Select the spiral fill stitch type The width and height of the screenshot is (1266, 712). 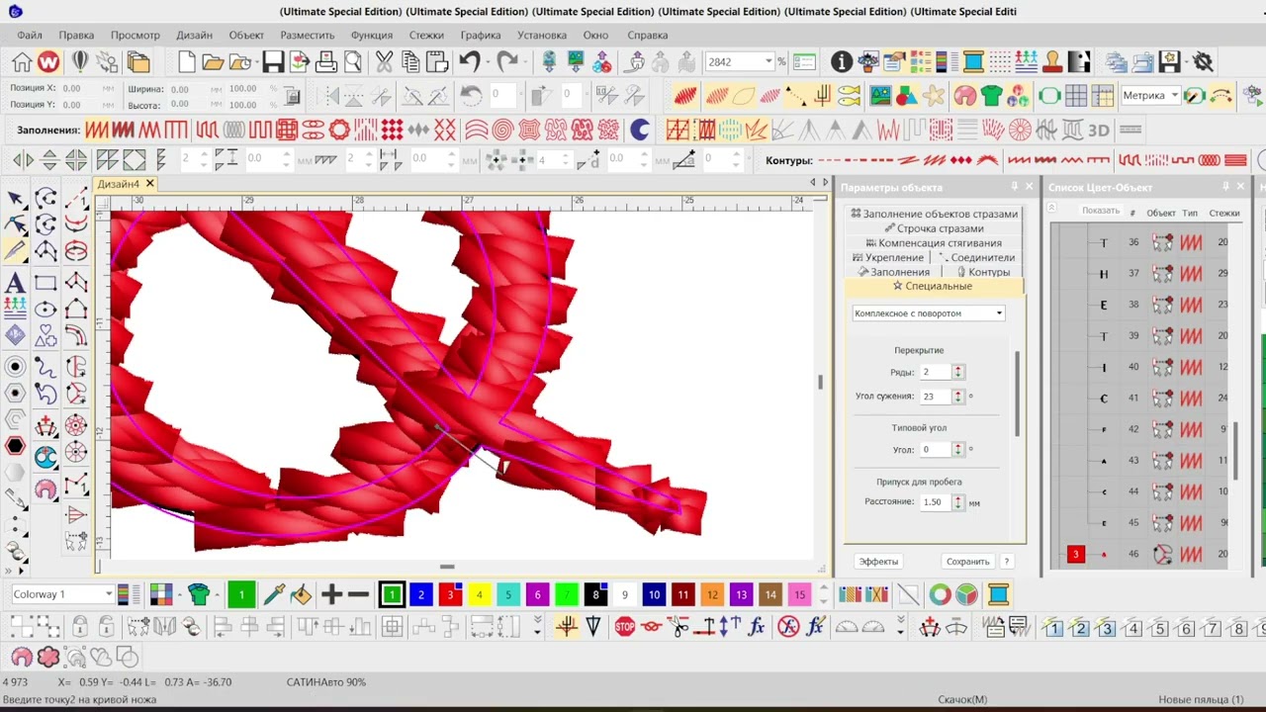tap(502, 130)
